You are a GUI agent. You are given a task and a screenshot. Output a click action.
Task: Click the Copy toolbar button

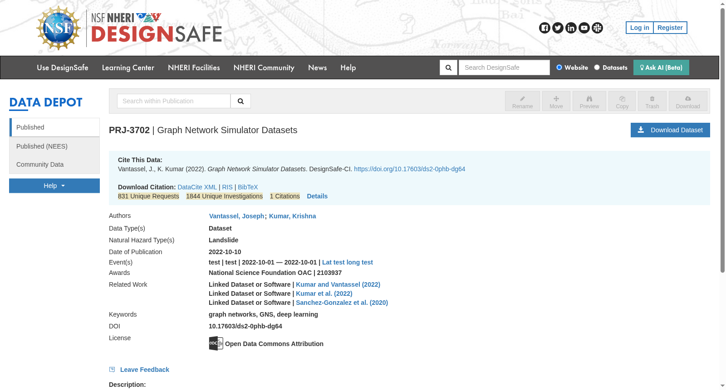pyautogui.click(x=622, y=101)
